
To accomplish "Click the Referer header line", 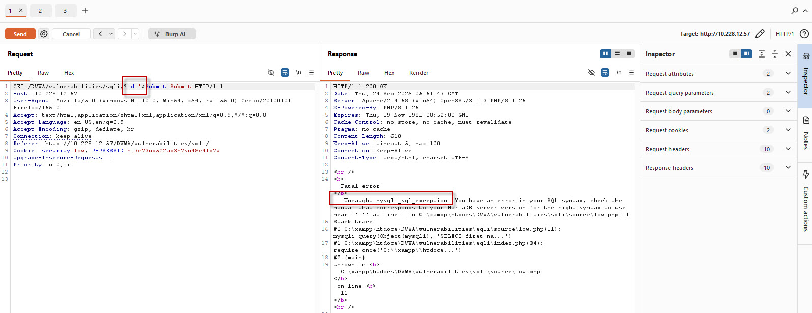I will [111, 144].
